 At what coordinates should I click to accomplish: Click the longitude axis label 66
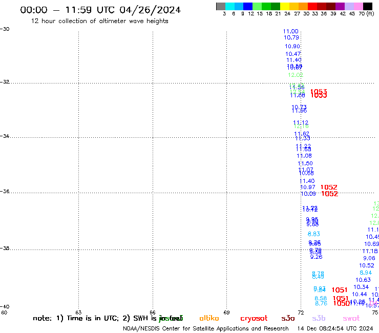pos(153,313)
